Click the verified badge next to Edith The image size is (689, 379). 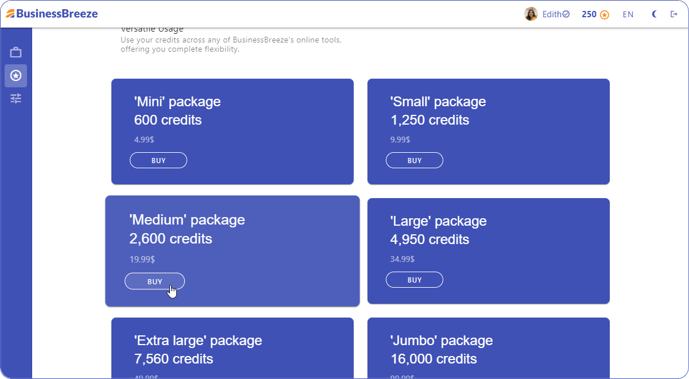point(566,13)
